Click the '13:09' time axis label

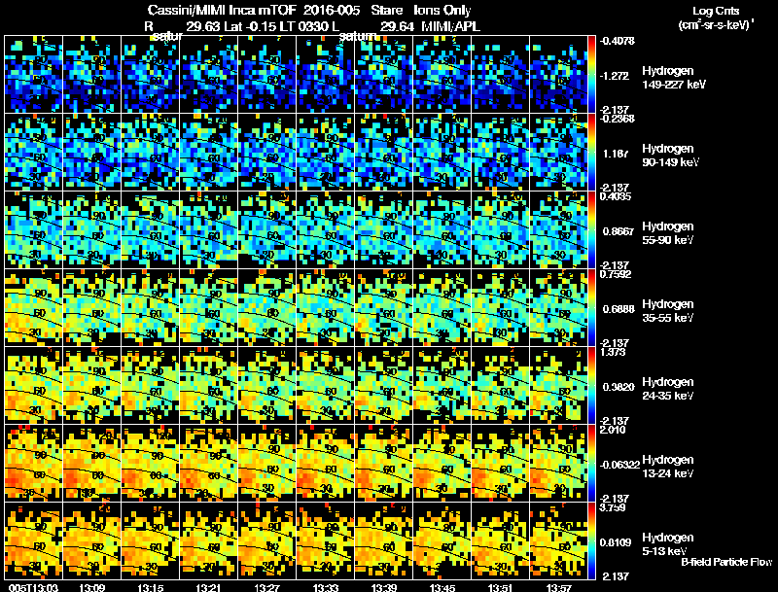click(91, 587)
